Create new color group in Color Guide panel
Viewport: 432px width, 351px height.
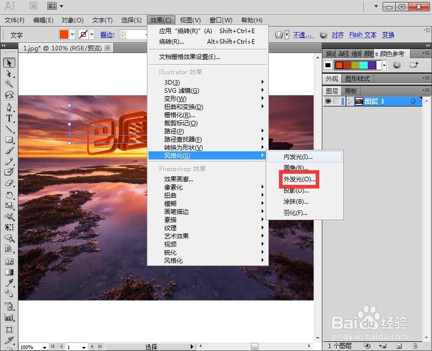(415, 65)
